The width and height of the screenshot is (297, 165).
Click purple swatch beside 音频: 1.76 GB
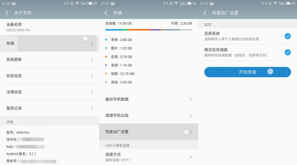[106, 65]
